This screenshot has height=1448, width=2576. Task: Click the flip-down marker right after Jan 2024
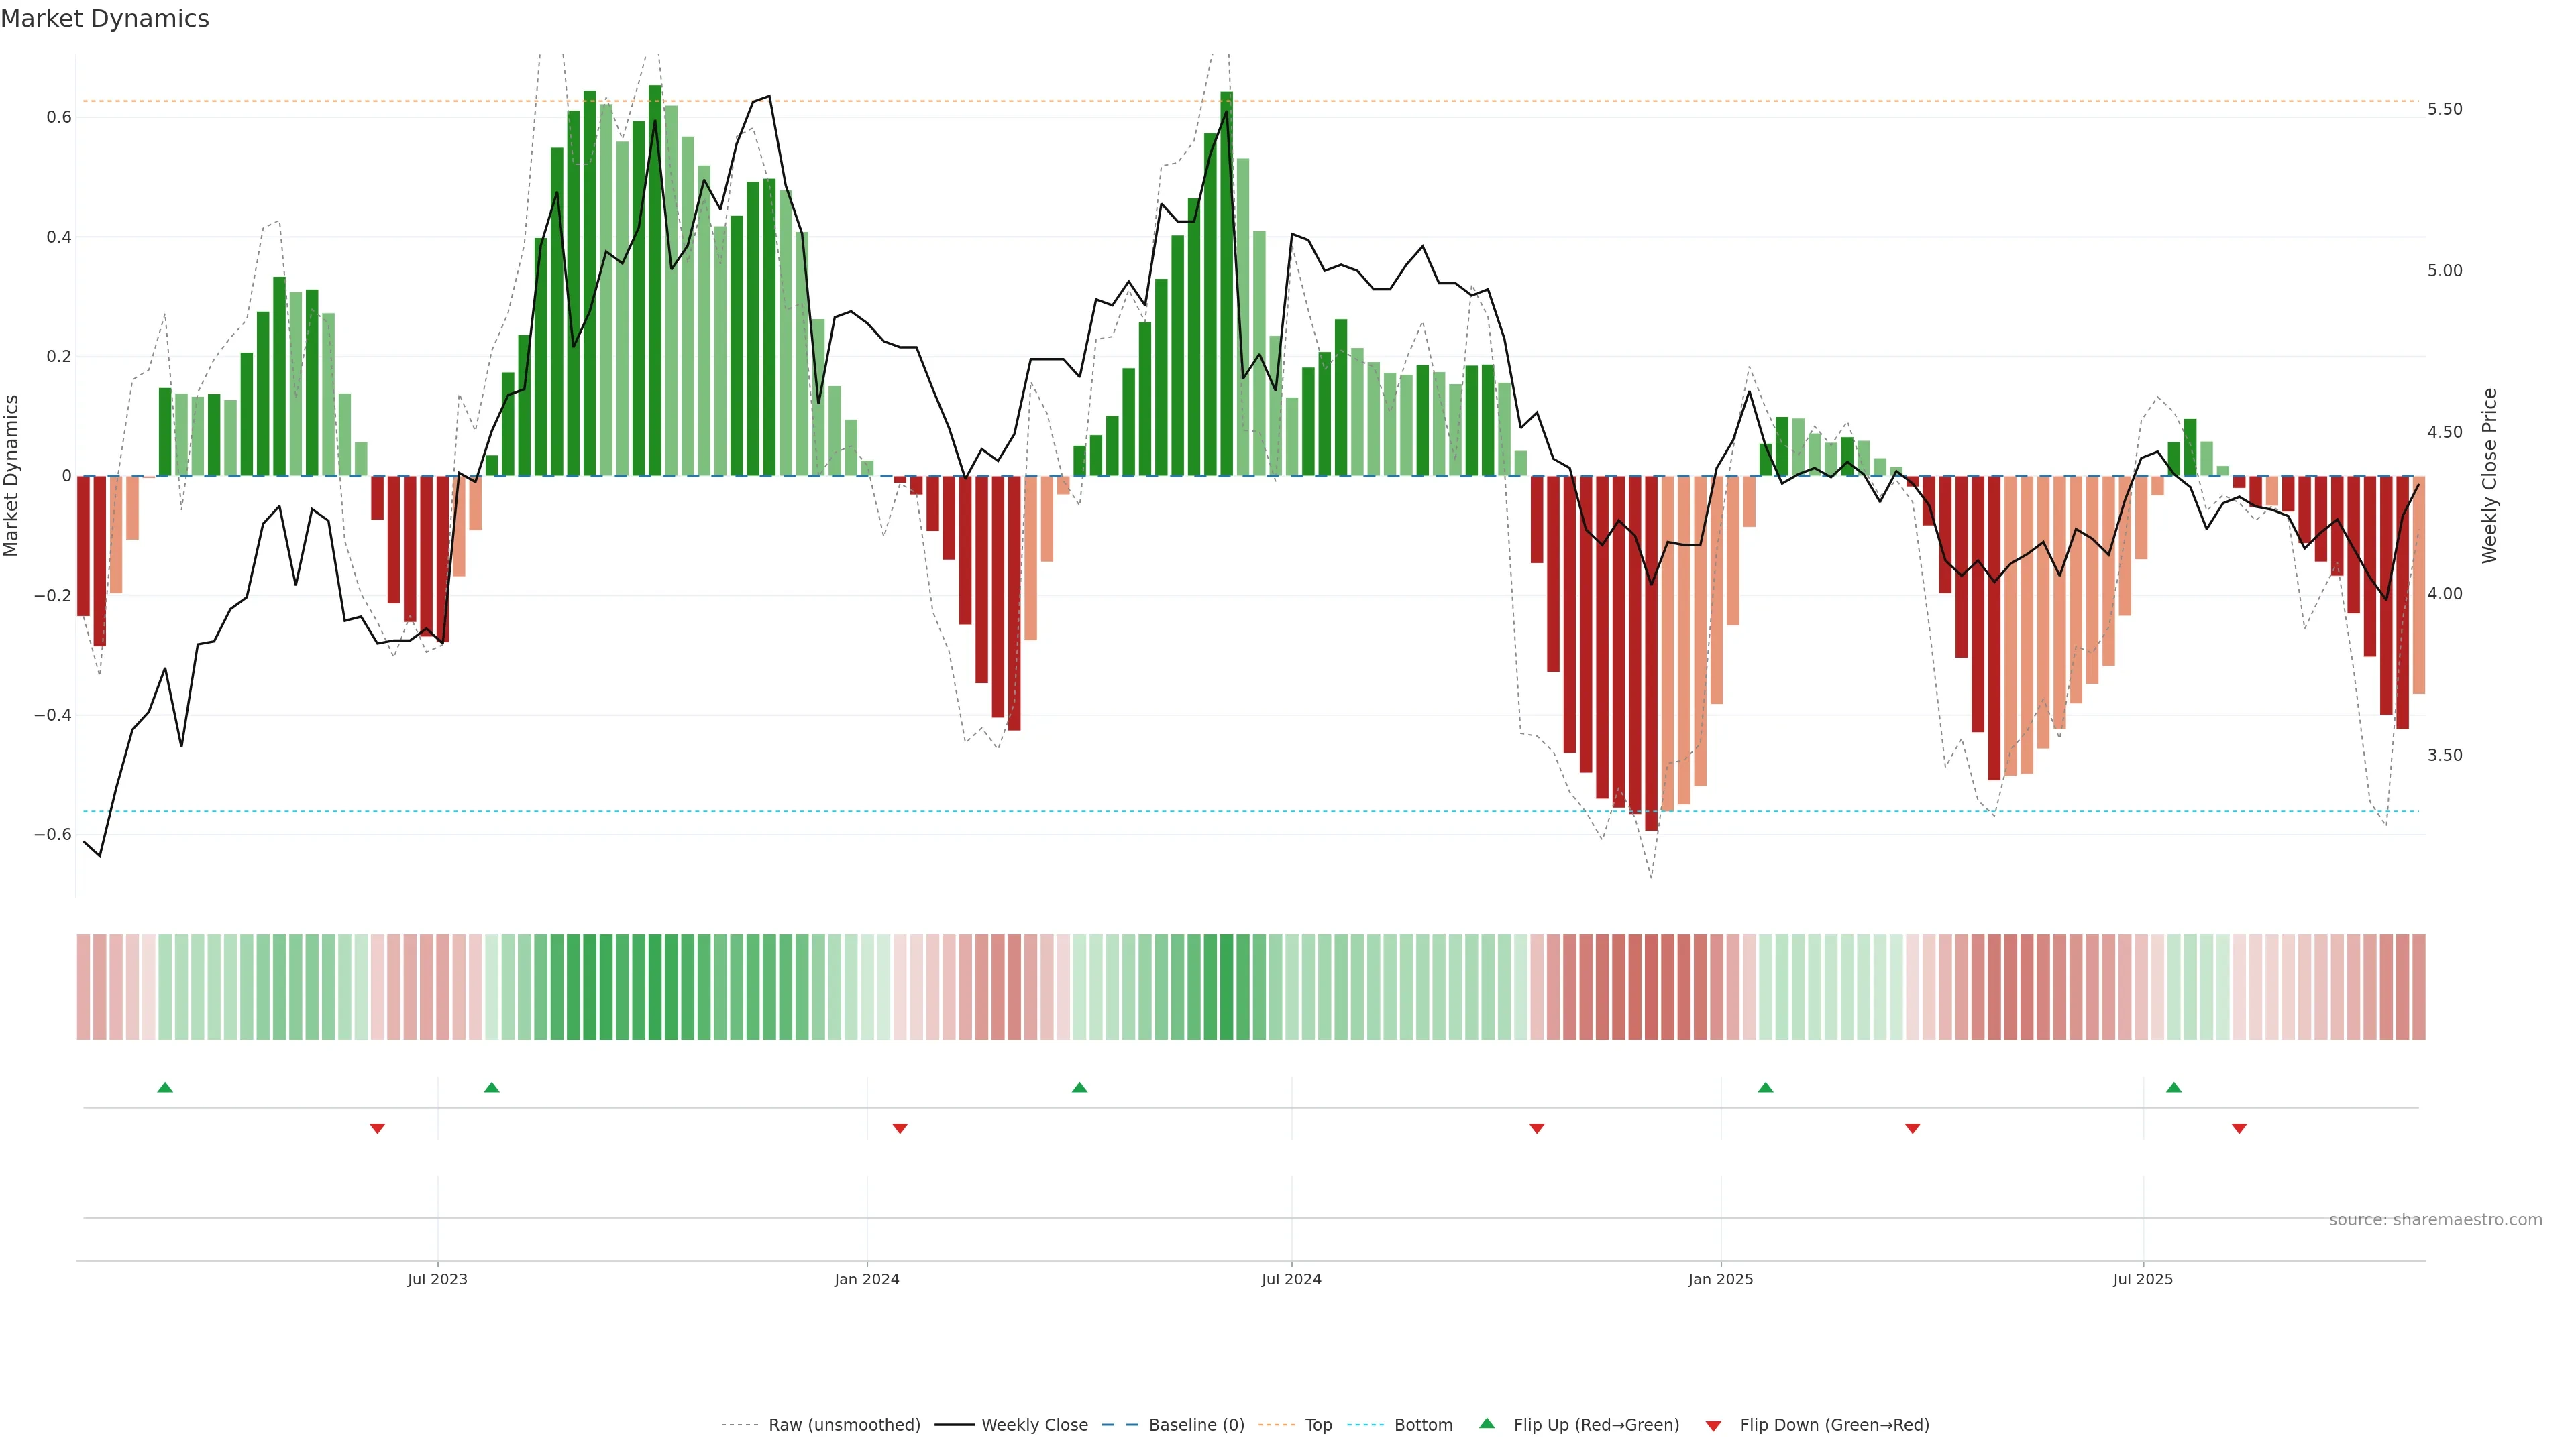pos(899,1128)
